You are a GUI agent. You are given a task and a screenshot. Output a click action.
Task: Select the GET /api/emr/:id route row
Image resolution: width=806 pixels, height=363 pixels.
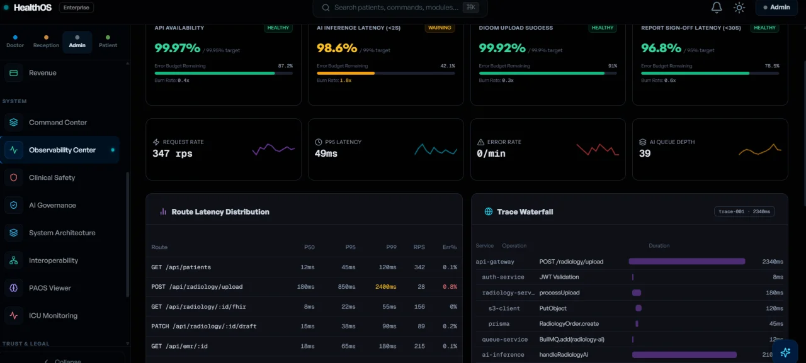[x=304, y=346]
